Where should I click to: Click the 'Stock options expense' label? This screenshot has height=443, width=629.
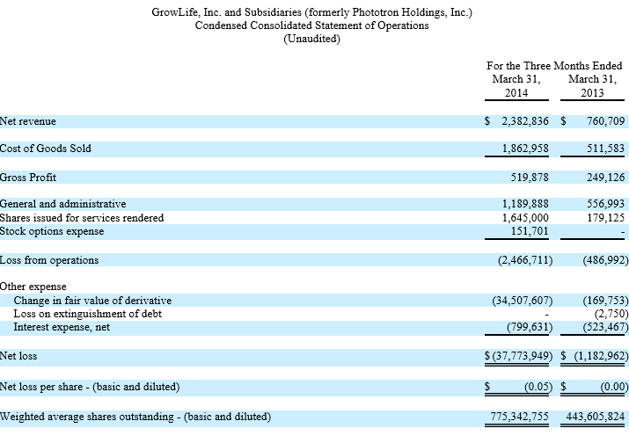pos(52,231)
